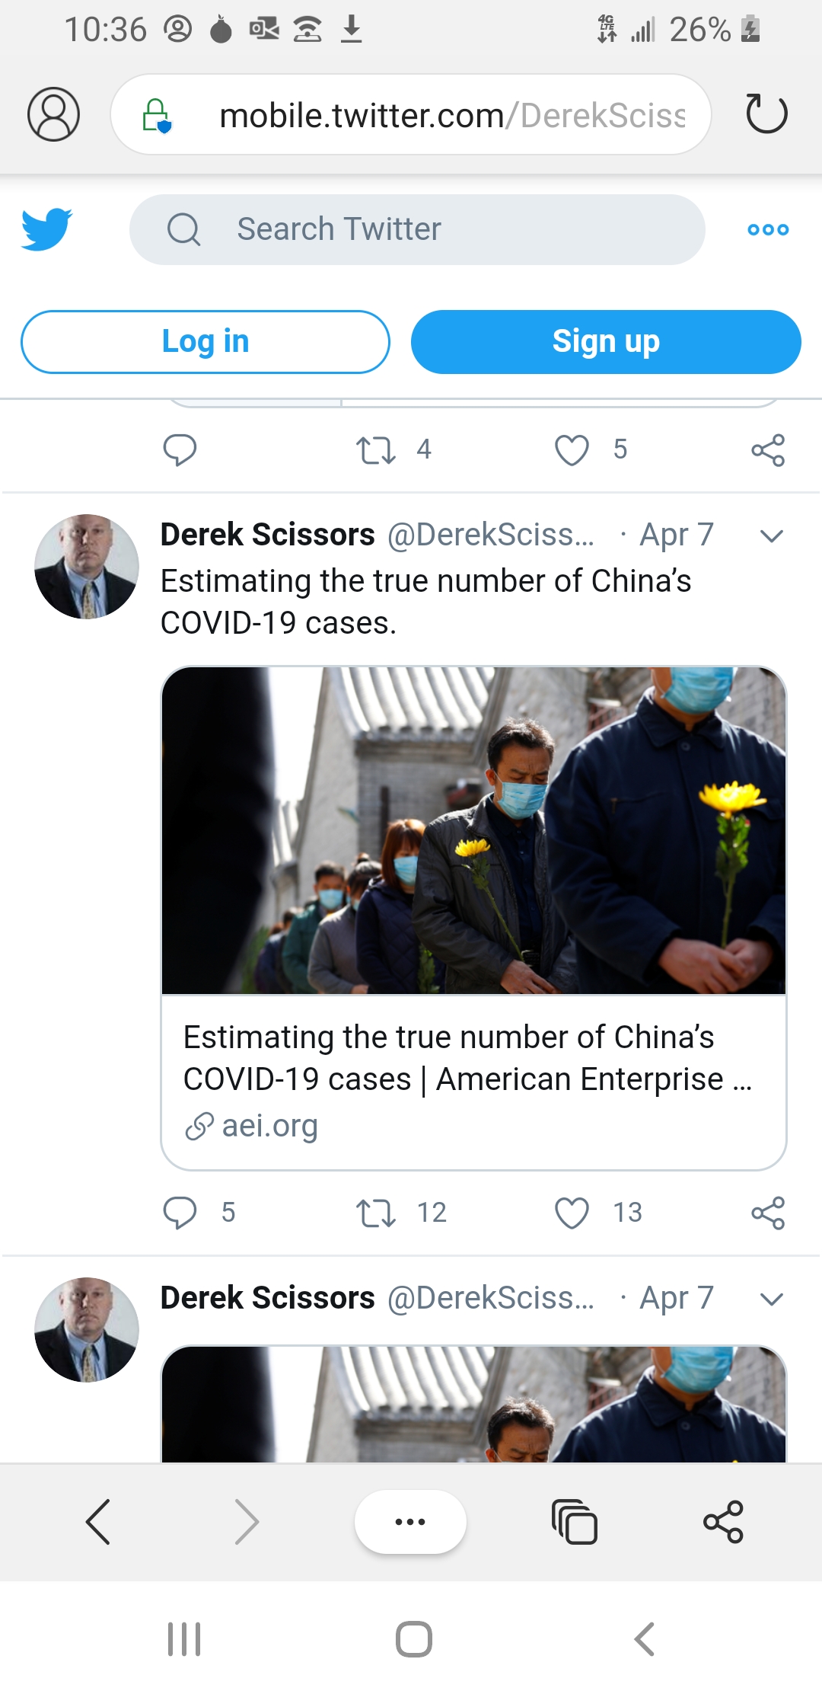
Task: Open the refresh icon in the address bar
Action: tap(768, 114)
